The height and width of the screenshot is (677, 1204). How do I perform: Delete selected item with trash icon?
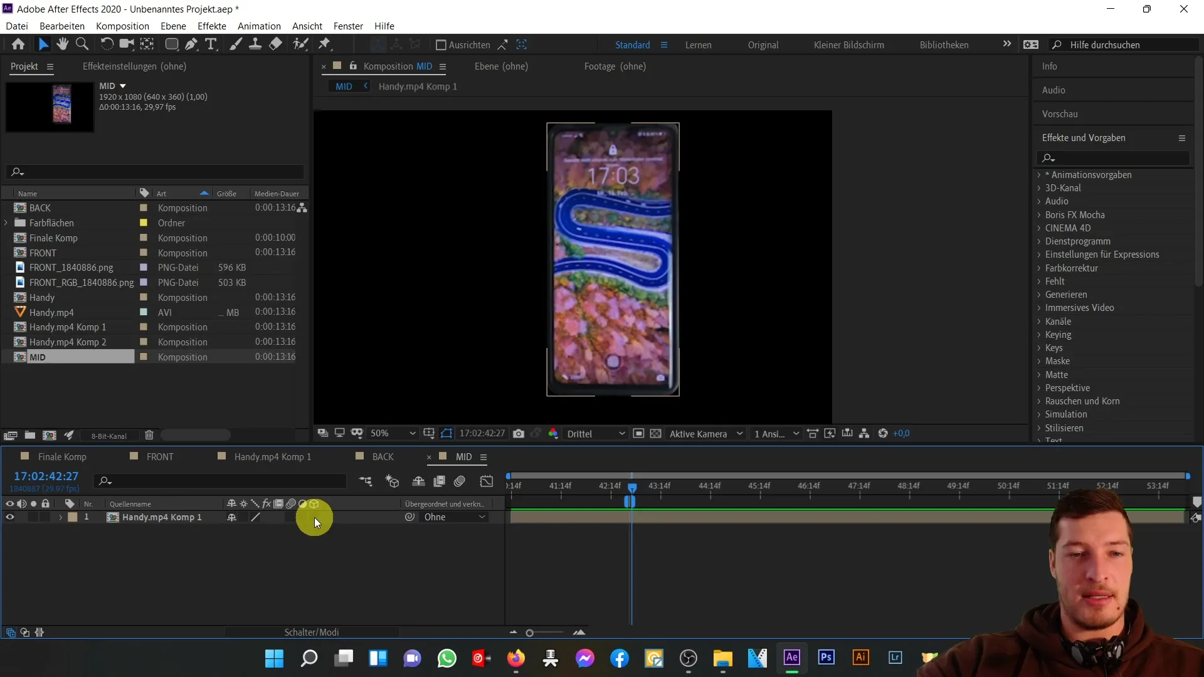pyautogui.click(x=149, y=436)
